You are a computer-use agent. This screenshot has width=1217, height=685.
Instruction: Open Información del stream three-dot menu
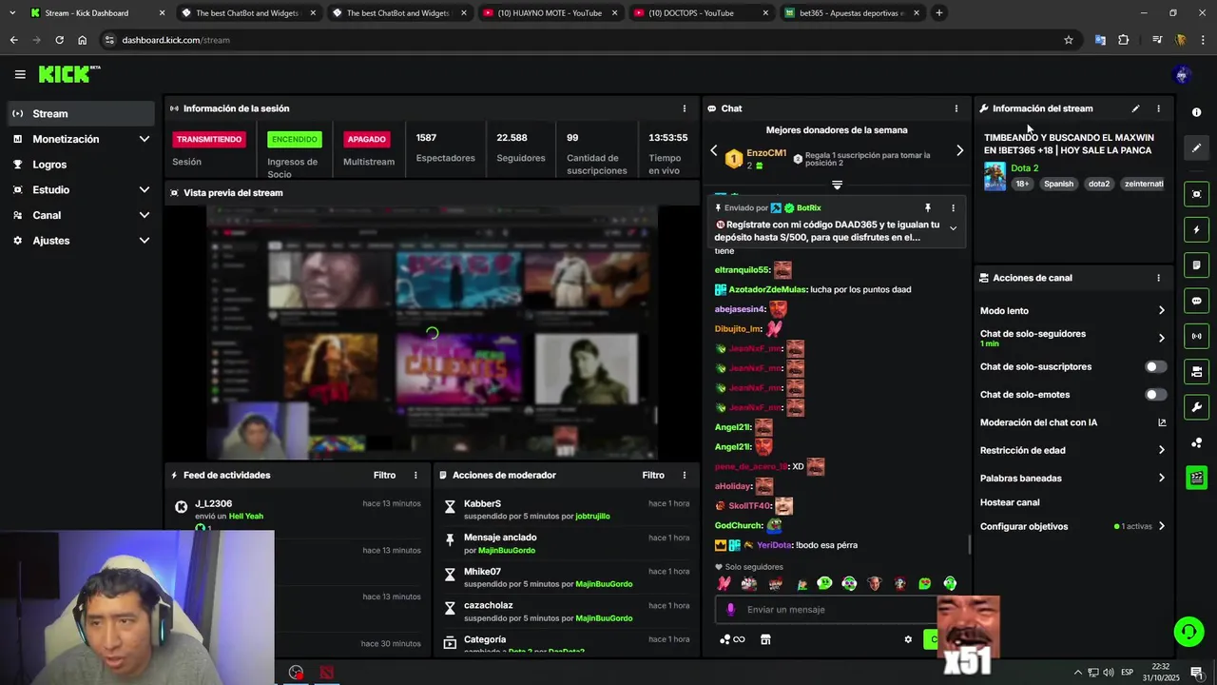click(1158, 108)
